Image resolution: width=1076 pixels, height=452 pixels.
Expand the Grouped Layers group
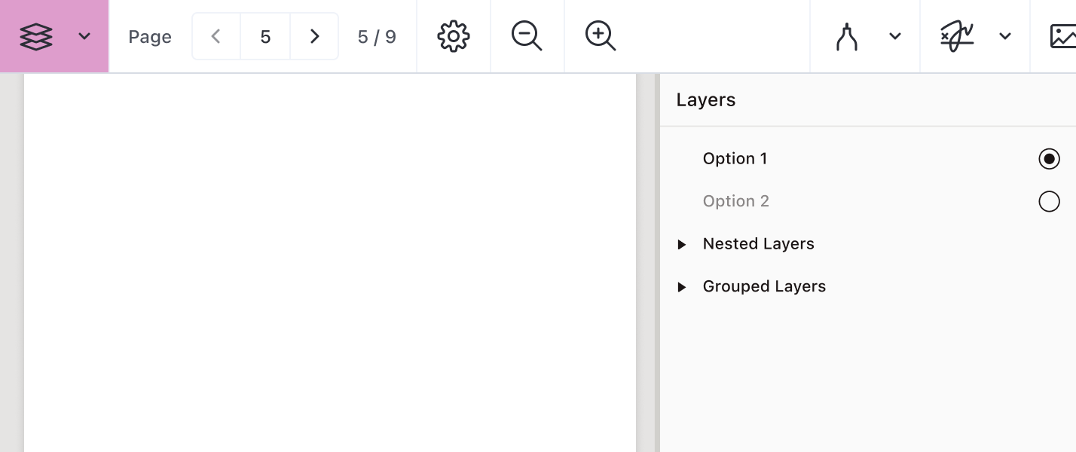[x=683, y=287]
